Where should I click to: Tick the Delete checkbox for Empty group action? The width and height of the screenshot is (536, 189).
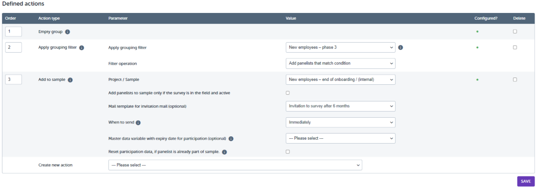click(515, 32)
